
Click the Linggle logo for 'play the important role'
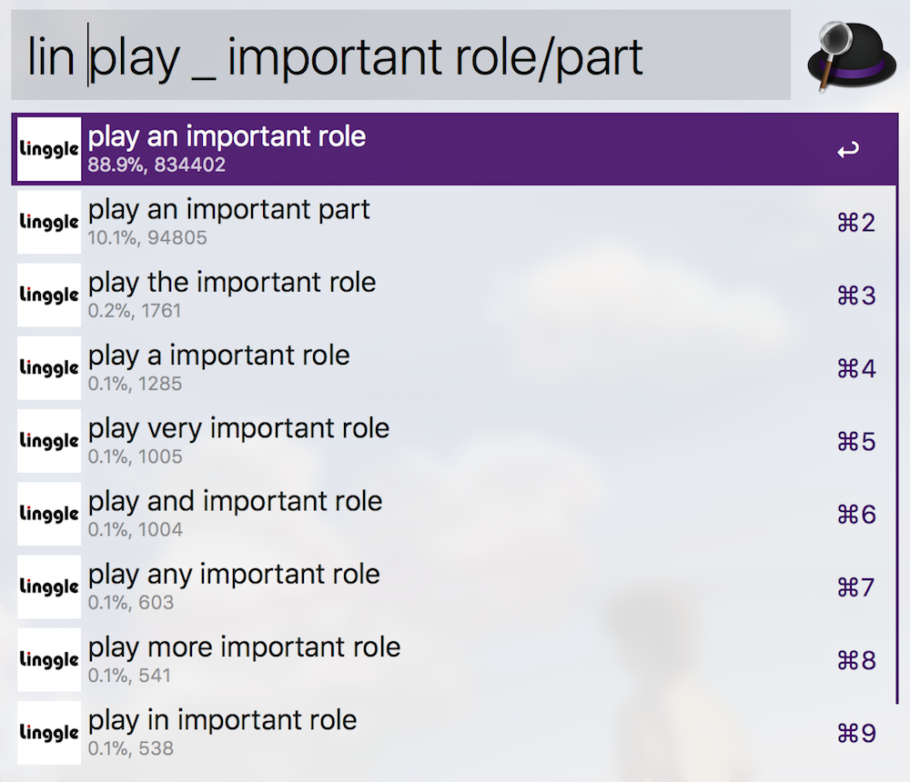coord(49,296)
